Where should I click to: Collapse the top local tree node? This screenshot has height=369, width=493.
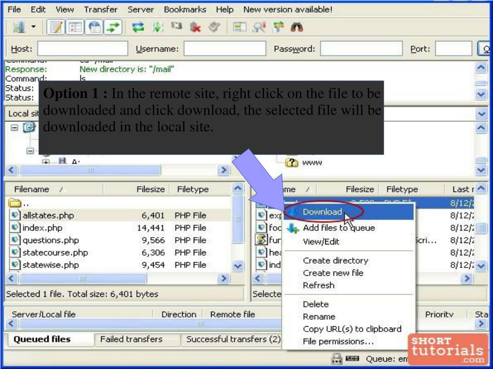pos(14,127)
